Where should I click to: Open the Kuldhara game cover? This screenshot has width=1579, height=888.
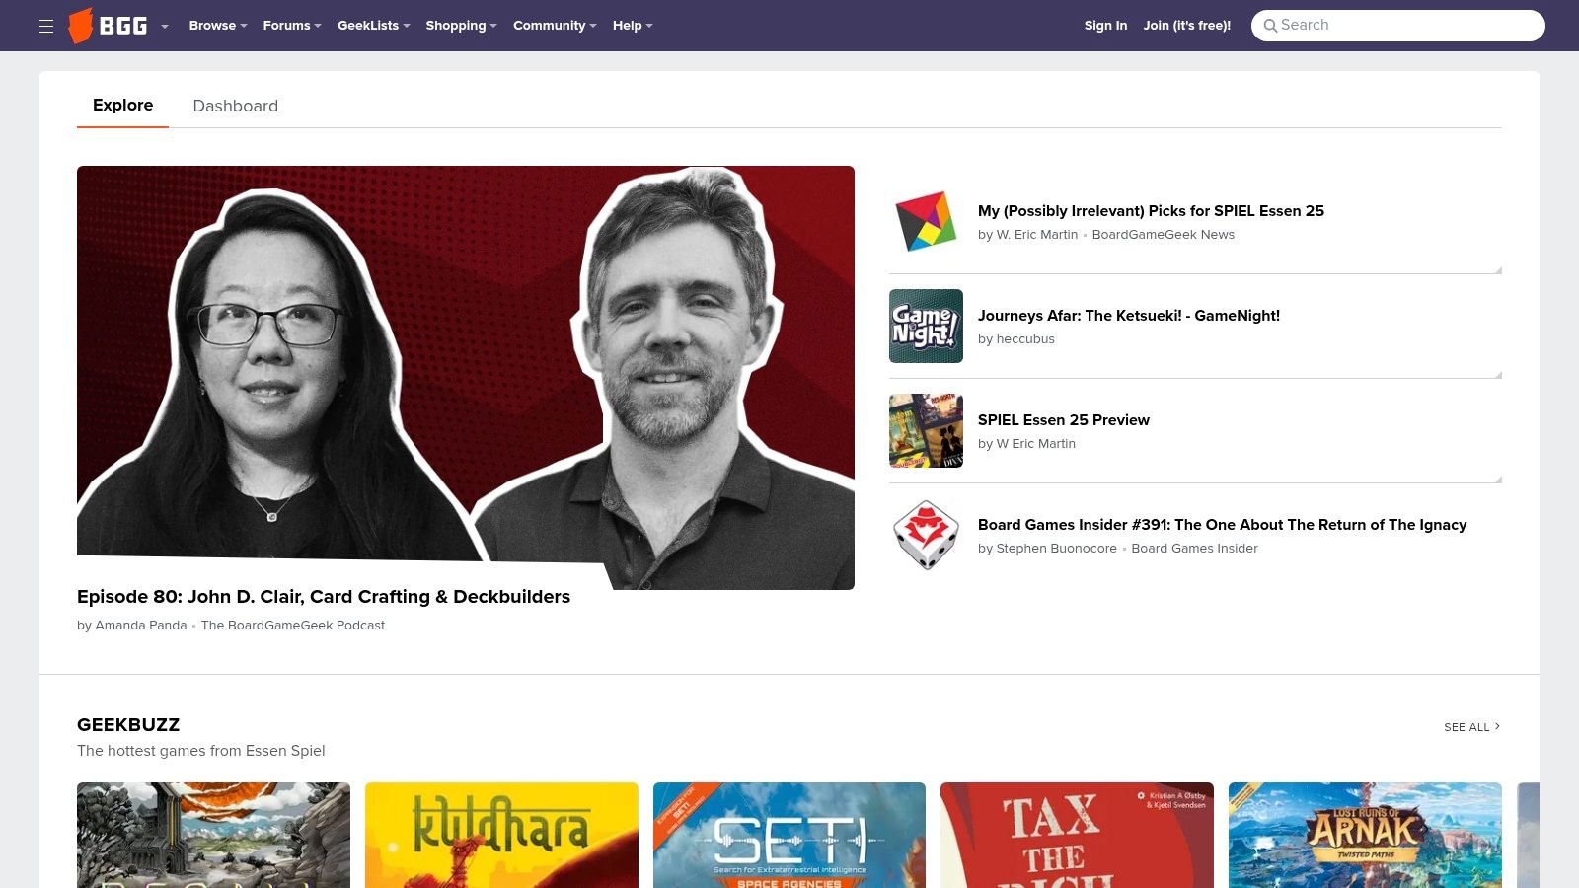click(501, 836)
